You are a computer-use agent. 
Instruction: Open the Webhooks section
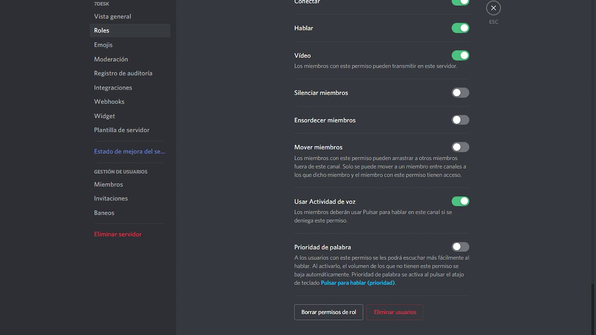click(x=109, y=102)
